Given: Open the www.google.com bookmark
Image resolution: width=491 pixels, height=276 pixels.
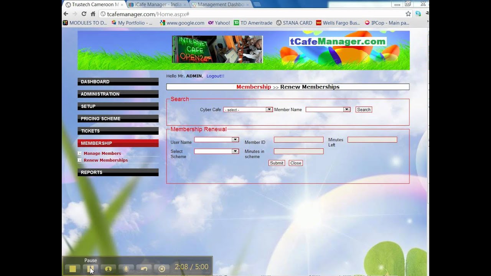Looking at the screenshot, I should click(182, 23).
